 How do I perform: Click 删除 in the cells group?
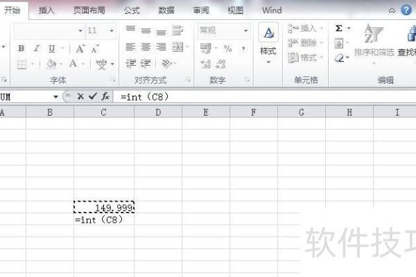tap(306, 43)
